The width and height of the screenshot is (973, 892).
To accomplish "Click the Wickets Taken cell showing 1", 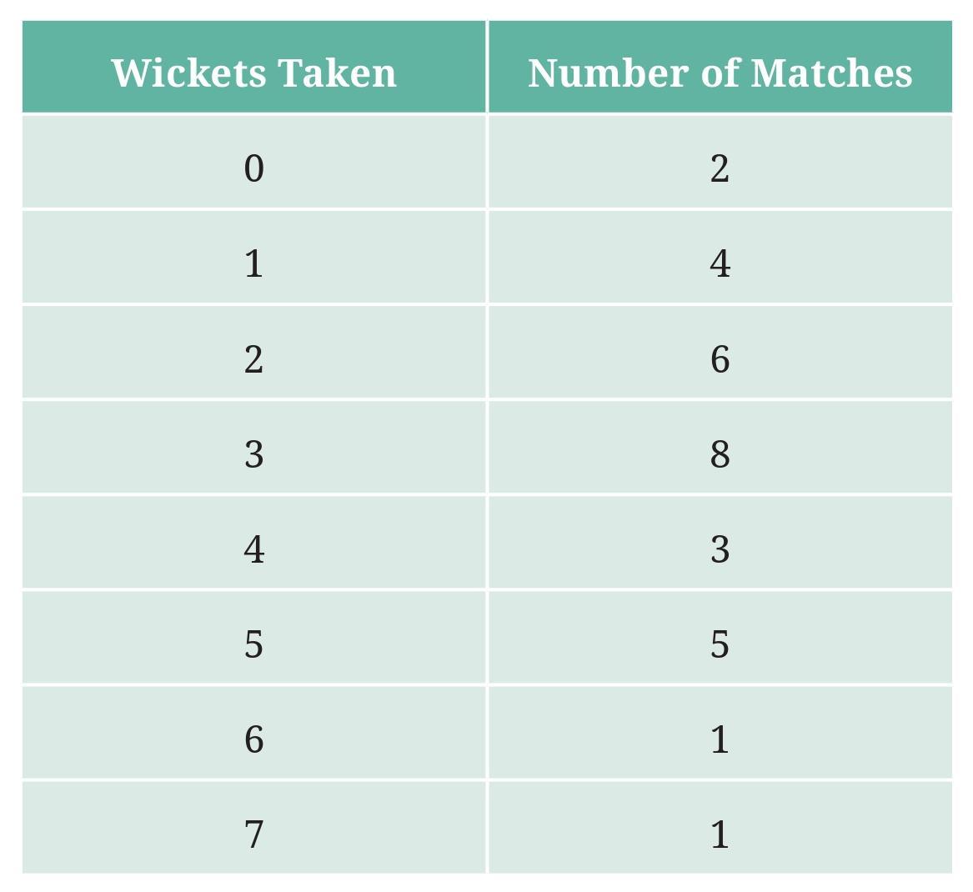I will tap(253, 263).
